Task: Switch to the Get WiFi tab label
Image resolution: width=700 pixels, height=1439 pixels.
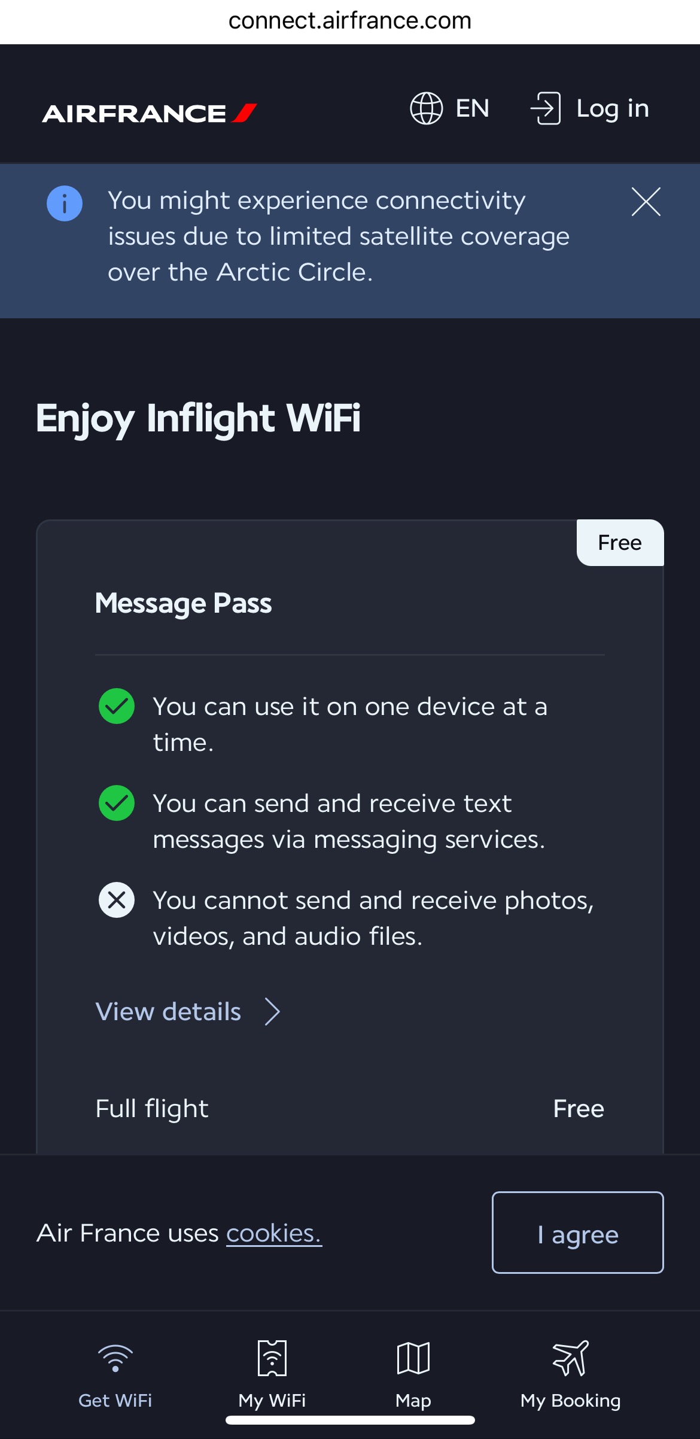Action: (x=115, y=1400)
